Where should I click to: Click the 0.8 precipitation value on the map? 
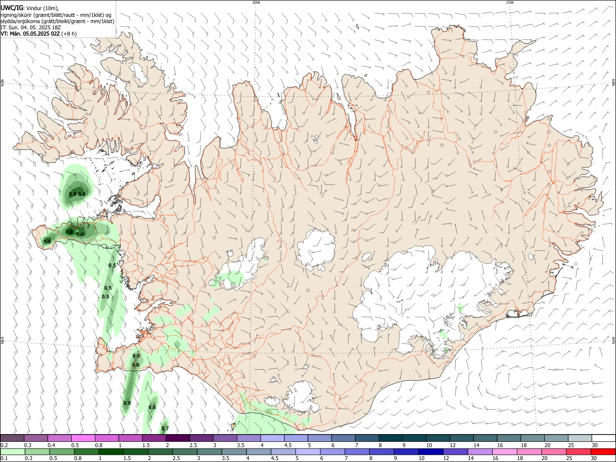(x=127, y=403)
